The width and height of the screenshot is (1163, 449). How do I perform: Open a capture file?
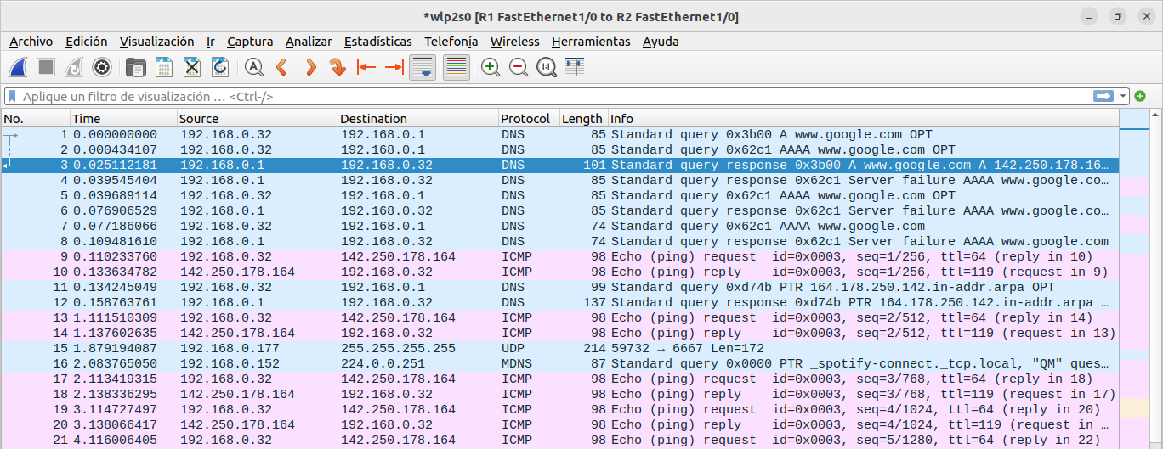(135, 67)
